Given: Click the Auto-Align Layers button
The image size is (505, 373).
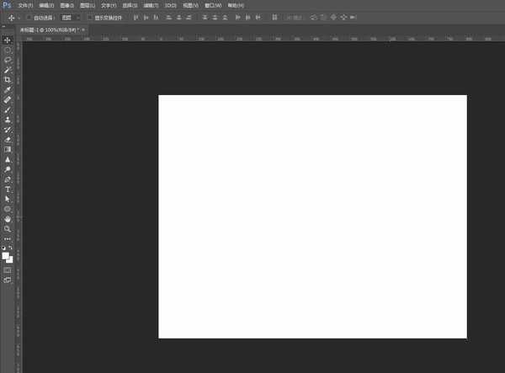Looking at the screenshot, I should tap(274, 18).
